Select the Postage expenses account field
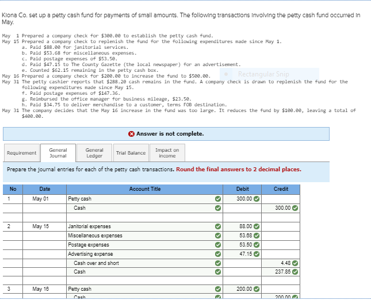 tap(144, 245)
